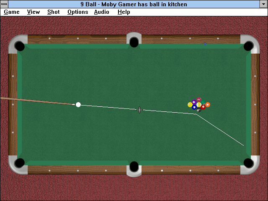The width and height of the screenshot is (268, 201).
Task: Open the Audio menu
Action: [101, 12]
